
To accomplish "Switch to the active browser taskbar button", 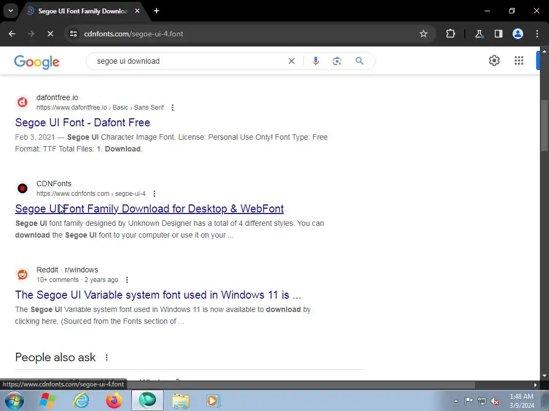I will pos(147,400).
